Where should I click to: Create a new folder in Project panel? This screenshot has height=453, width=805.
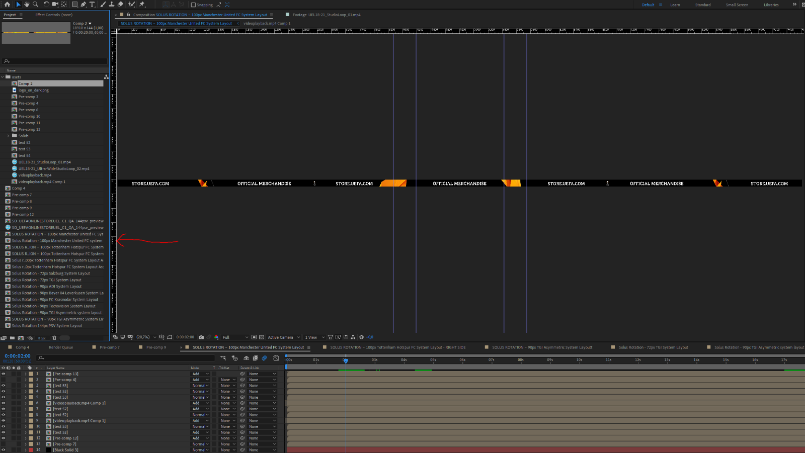[12, 338]
